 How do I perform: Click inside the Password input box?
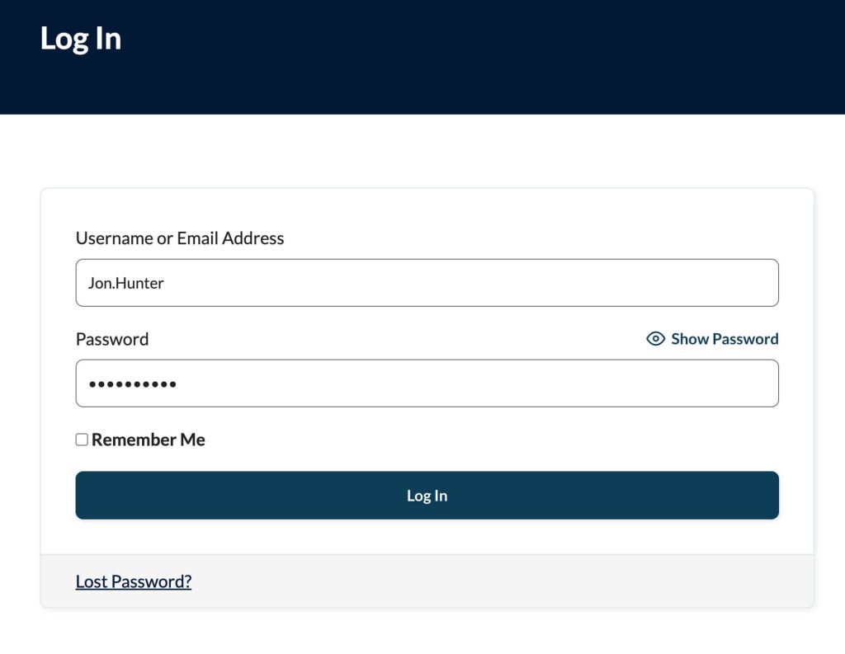click(427, 383)
